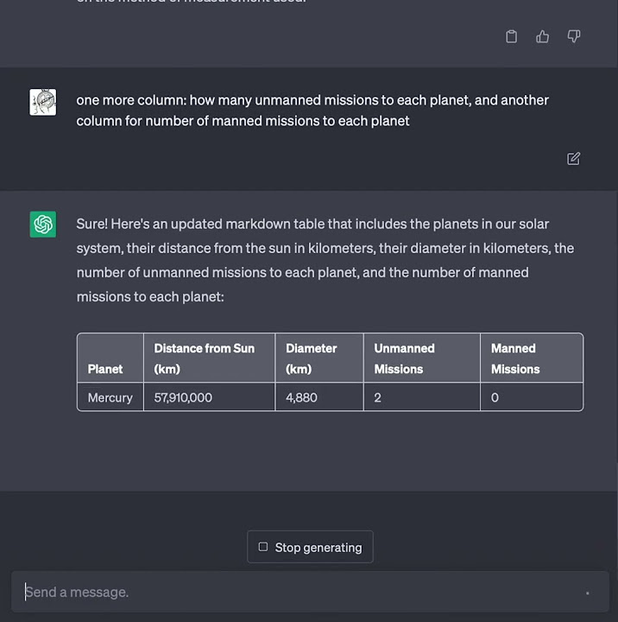This screenshot has width=618, height=622.
Task: Select the Mercury cell in table
Action: point(110,397)
